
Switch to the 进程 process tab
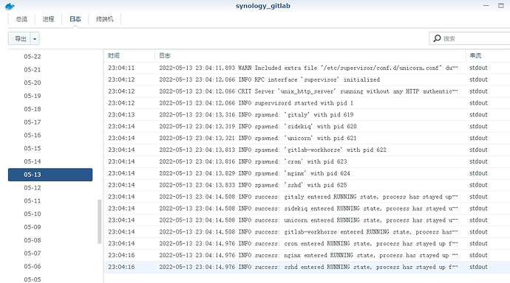[48, 19]
